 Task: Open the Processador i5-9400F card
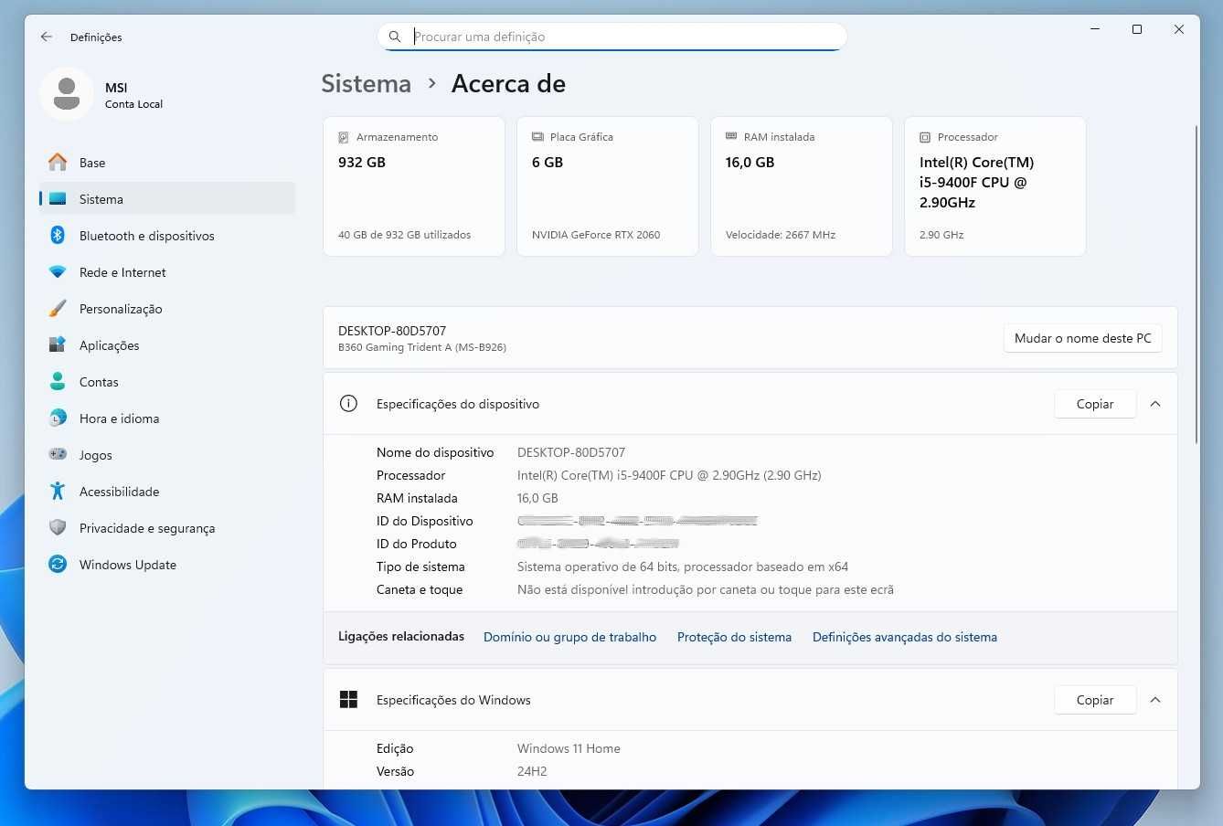[x=995, y=186]
